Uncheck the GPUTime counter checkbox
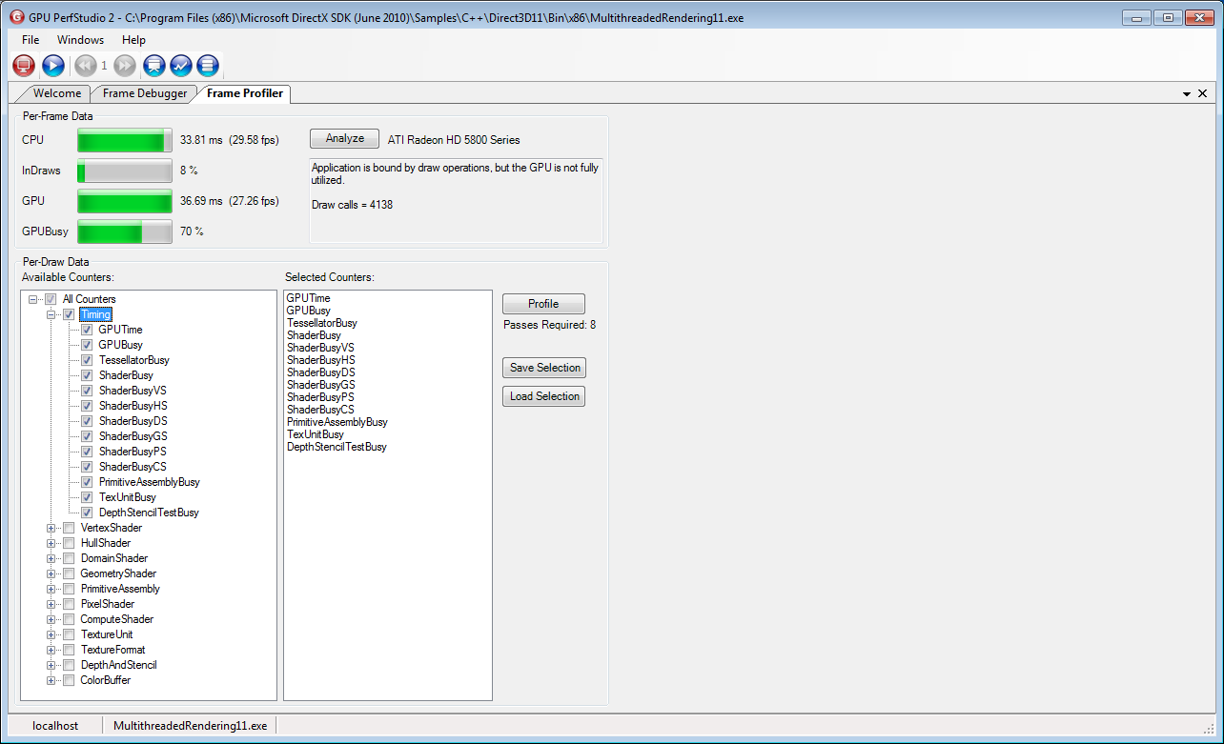Screen dimensions: 1224x744 click(x=87, y=330)
